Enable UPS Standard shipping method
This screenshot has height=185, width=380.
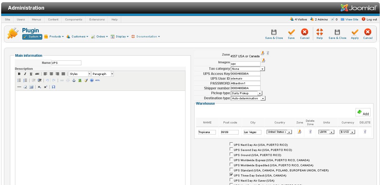click(x=231, y=170)
